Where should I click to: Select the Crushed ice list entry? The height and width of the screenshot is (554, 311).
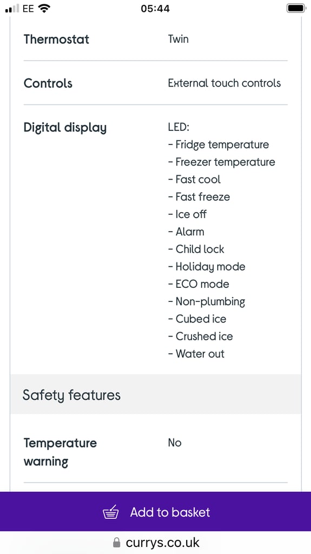pyautogui.click(x=200, y=337)
